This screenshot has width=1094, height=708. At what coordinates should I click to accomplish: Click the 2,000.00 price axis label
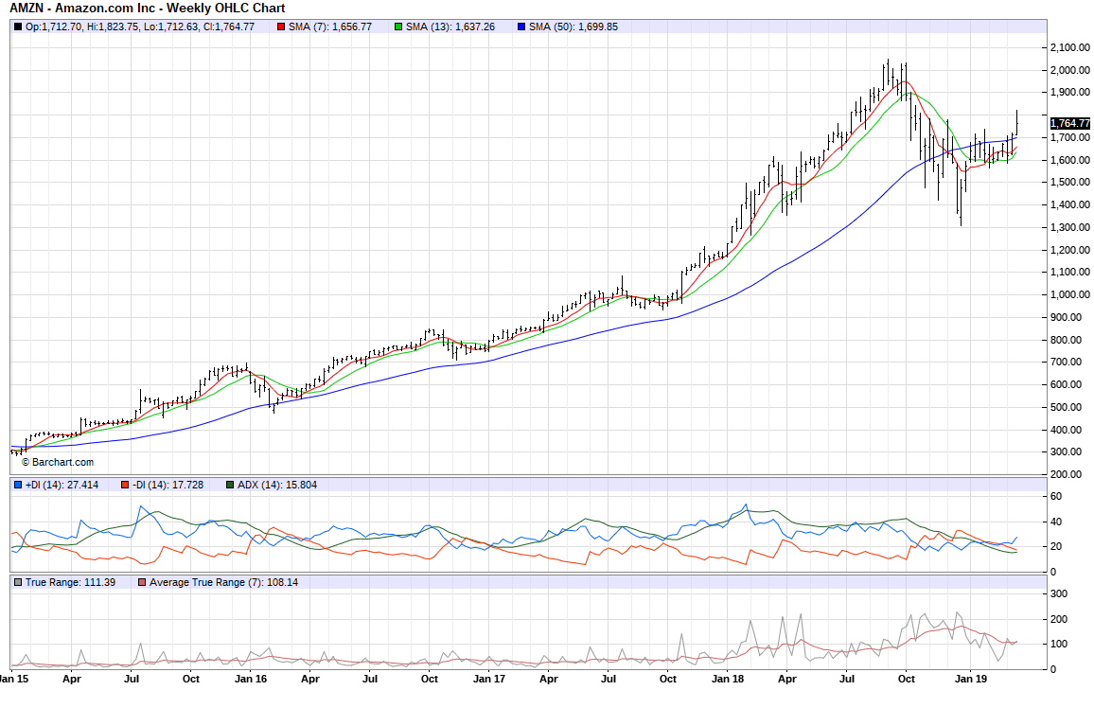pos(1069,70)
